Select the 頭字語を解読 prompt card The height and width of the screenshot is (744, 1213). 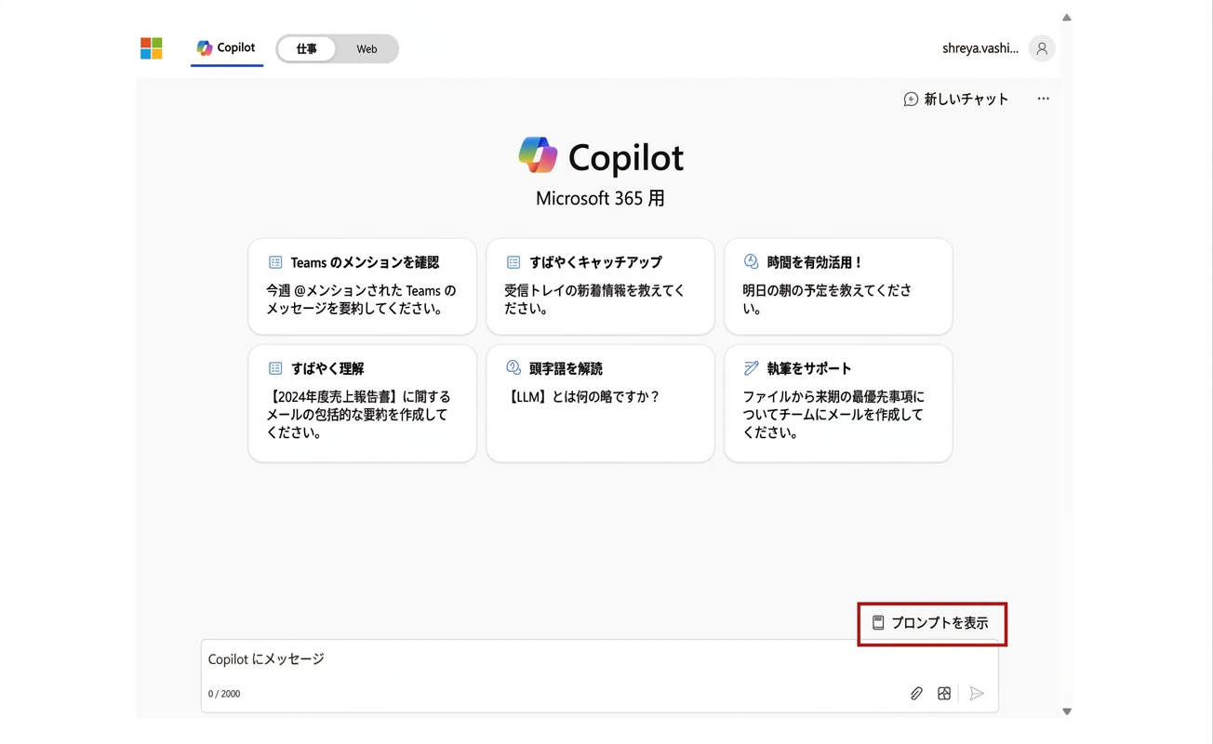point(600,404)
